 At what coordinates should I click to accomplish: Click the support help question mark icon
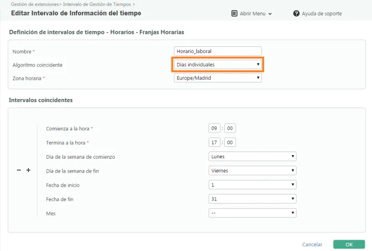[x=297, y=13]
